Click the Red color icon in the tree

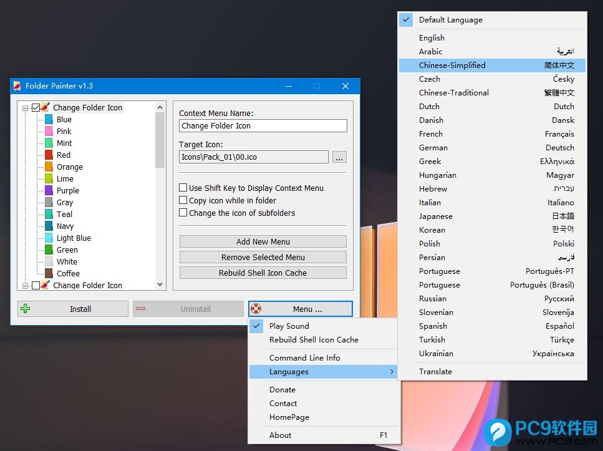[x=49, y=155]
